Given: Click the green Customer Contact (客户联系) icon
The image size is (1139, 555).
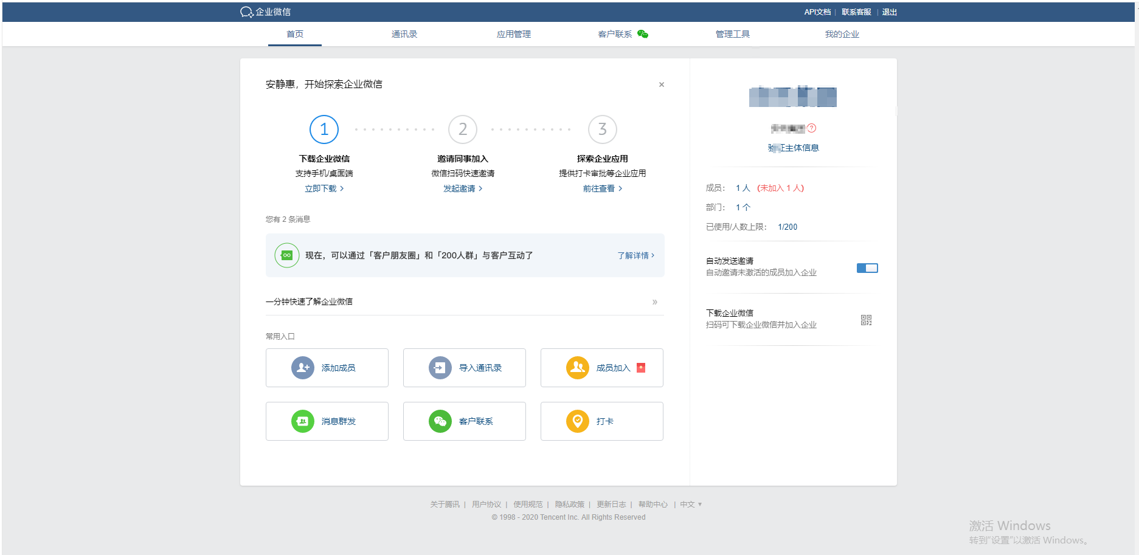Looking at the screenshot, I should (x=440, y=421).
